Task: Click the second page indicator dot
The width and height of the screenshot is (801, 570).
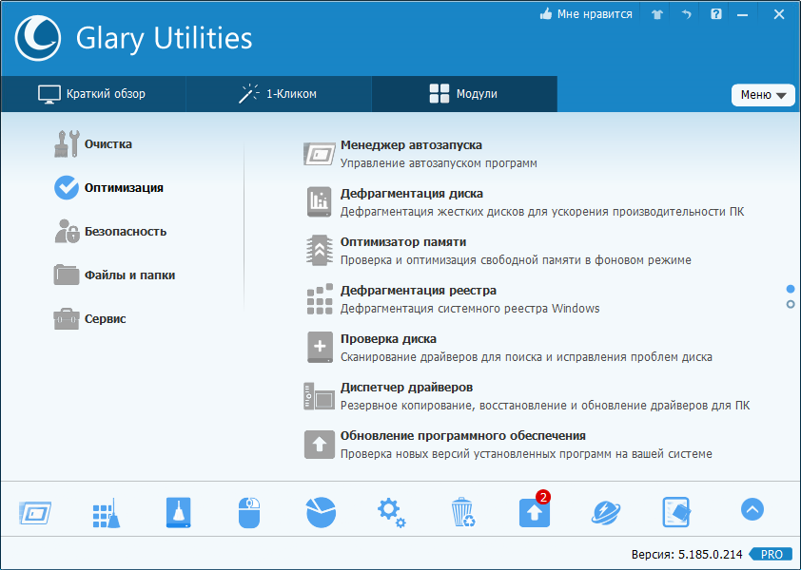Action: [x=790, y=303]
